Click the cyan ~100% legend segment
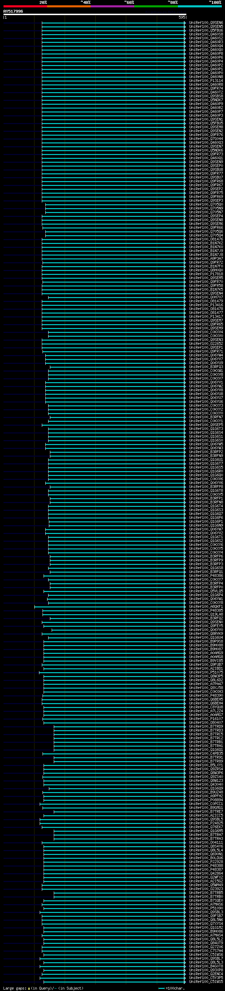Screen dimensions: 225x991 [x=200, y=6]
